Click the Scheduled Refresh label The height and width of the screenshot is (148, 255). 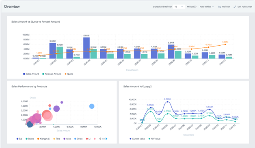coord(162,6)
